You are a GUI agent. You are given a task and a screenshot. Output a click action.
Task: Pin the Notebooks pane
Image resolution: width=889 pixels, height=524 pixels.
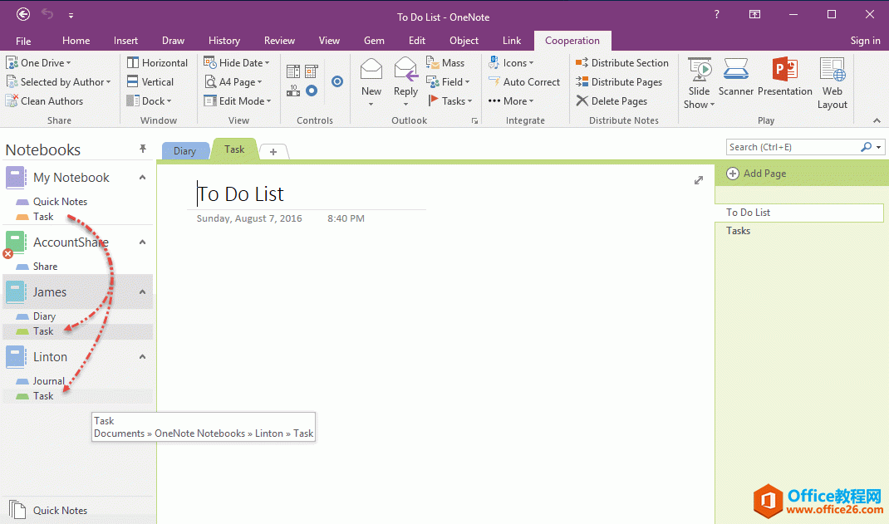point(142,149)
